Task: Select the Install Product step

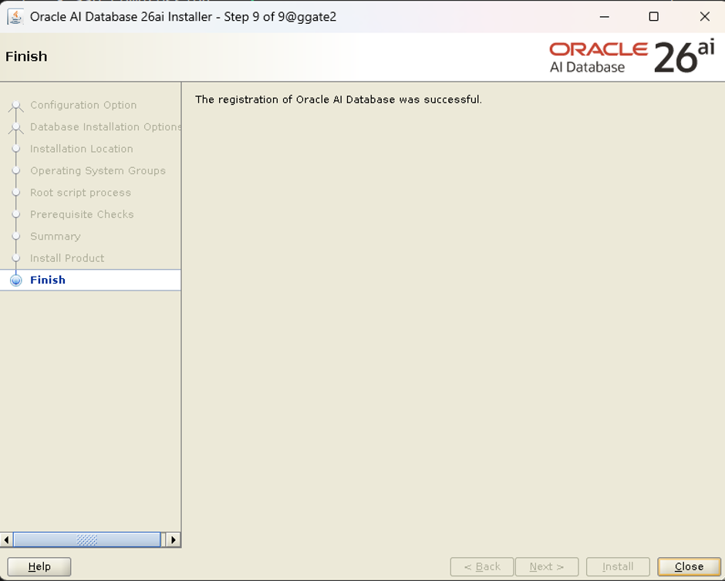Action: 67,258
